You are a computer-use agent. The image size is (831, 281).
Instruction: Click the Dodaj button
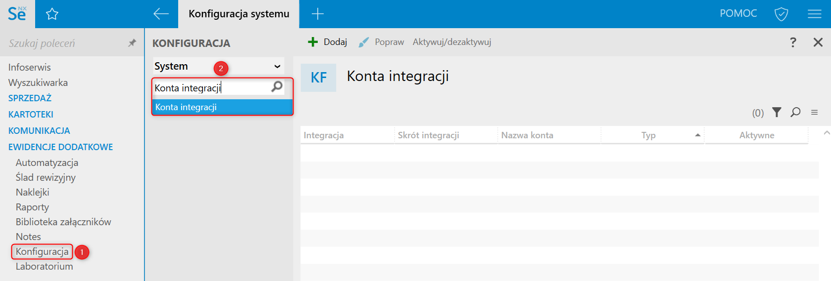tap(328, 42)
